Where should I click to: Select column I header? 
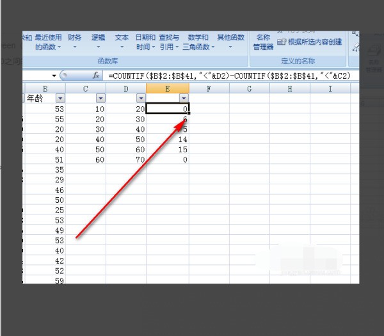(330, 88)
